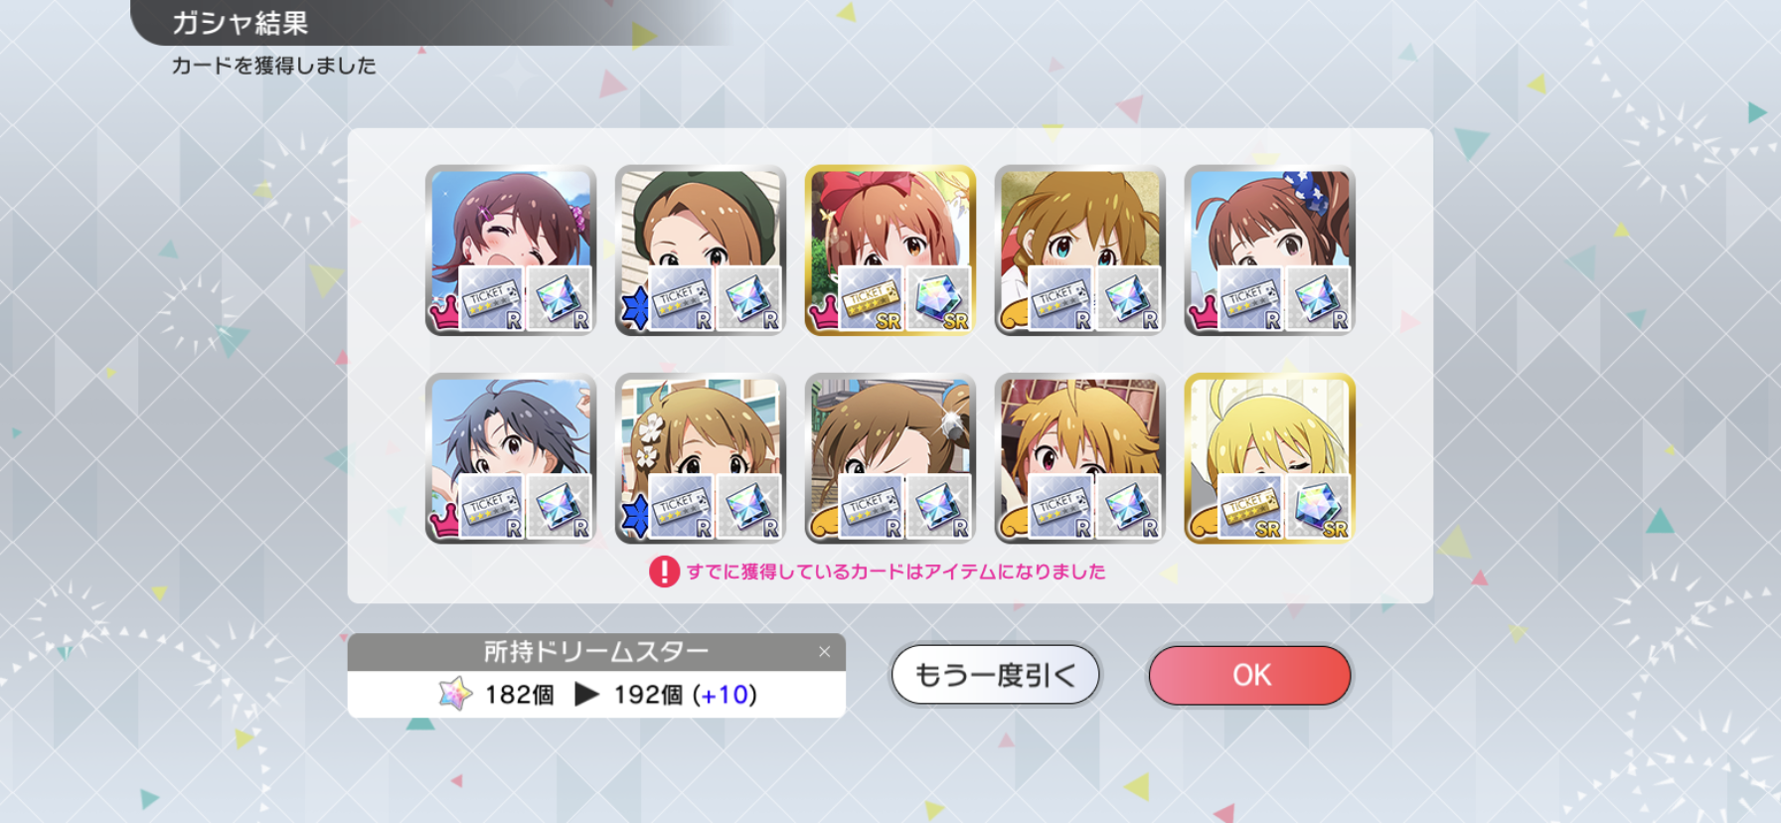Screen dimensions: 1781x823
Task: Tap crystal icon on first card
Action: (559, 298)
